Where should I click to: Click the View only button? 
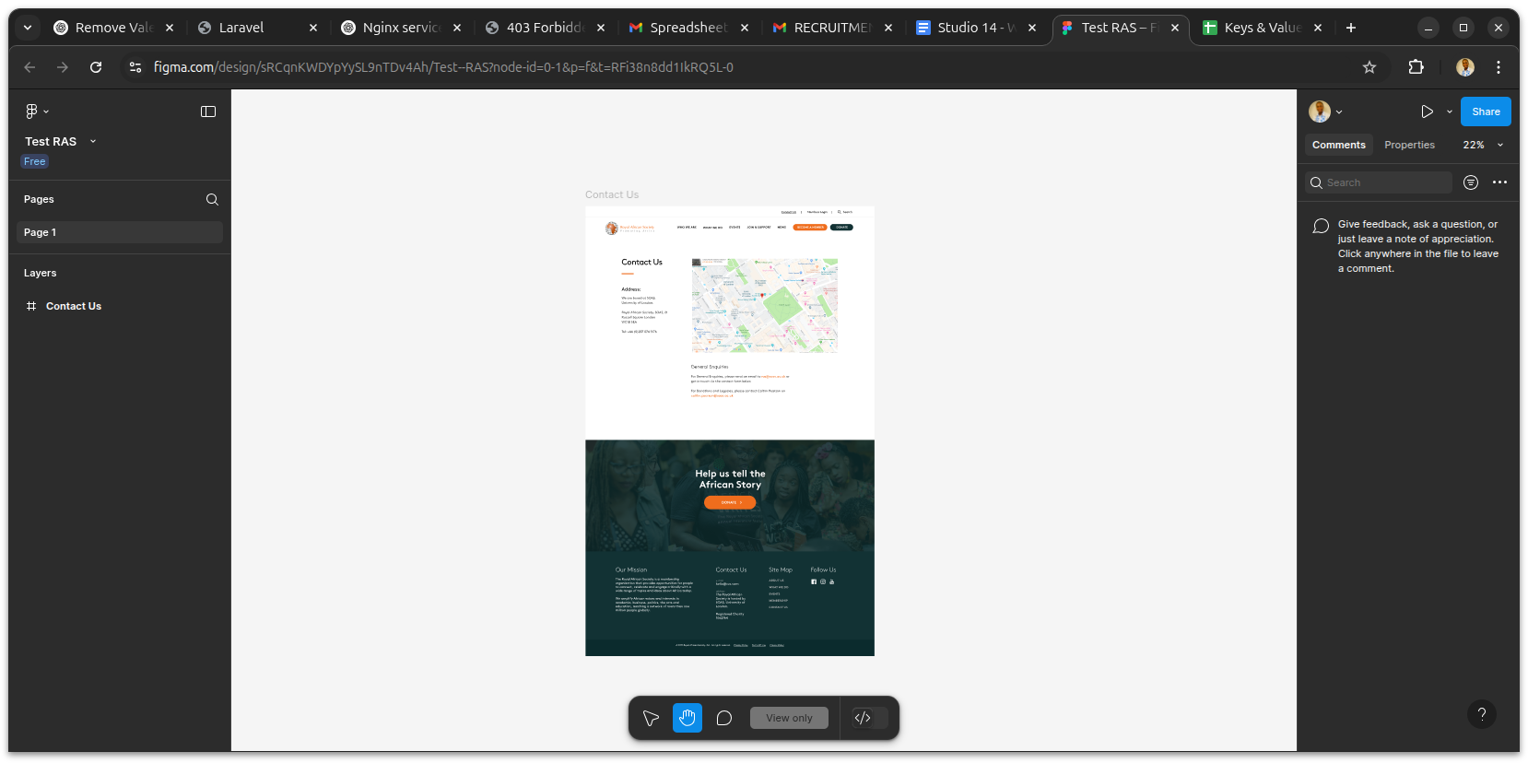(789, 718)
